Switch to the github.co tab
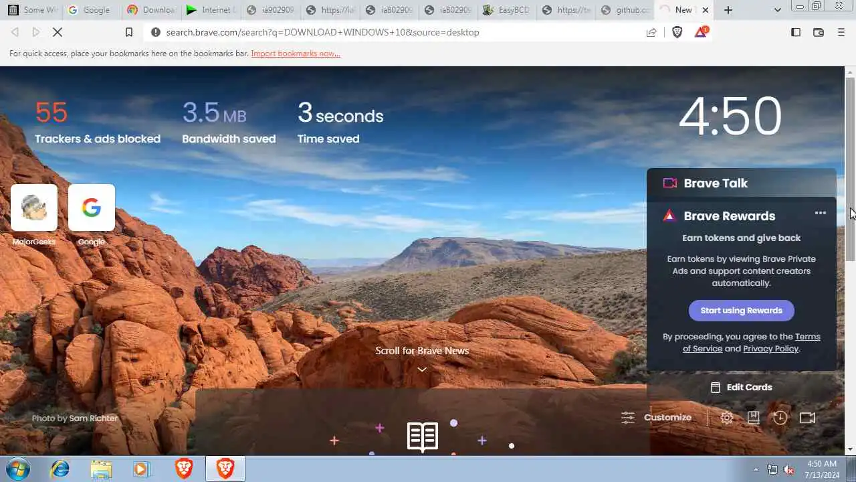The height and width of the screenshot is (482, 856). (626, 10)
